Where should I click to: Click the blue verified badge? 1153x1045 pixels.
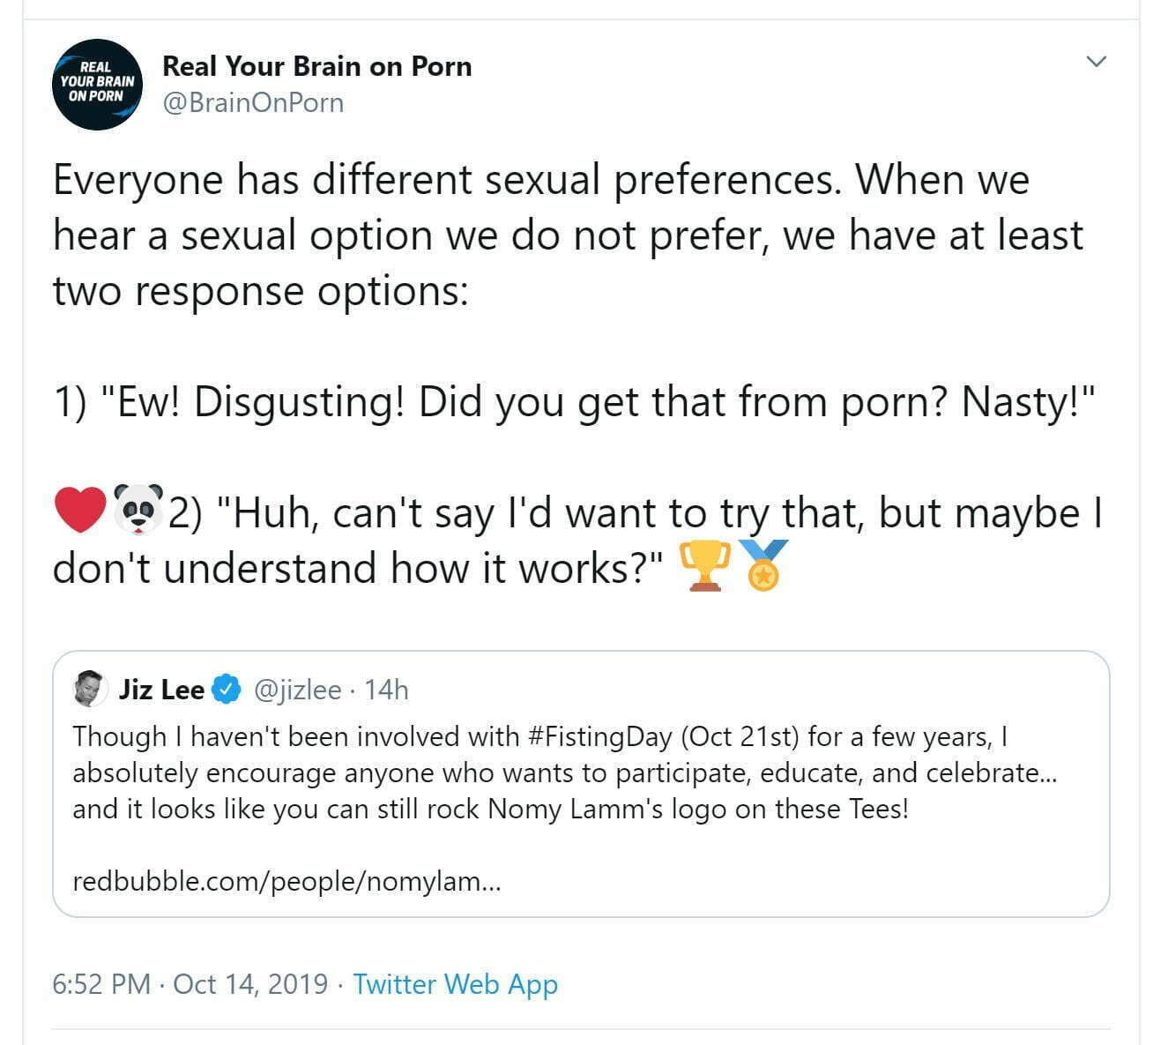227,689
